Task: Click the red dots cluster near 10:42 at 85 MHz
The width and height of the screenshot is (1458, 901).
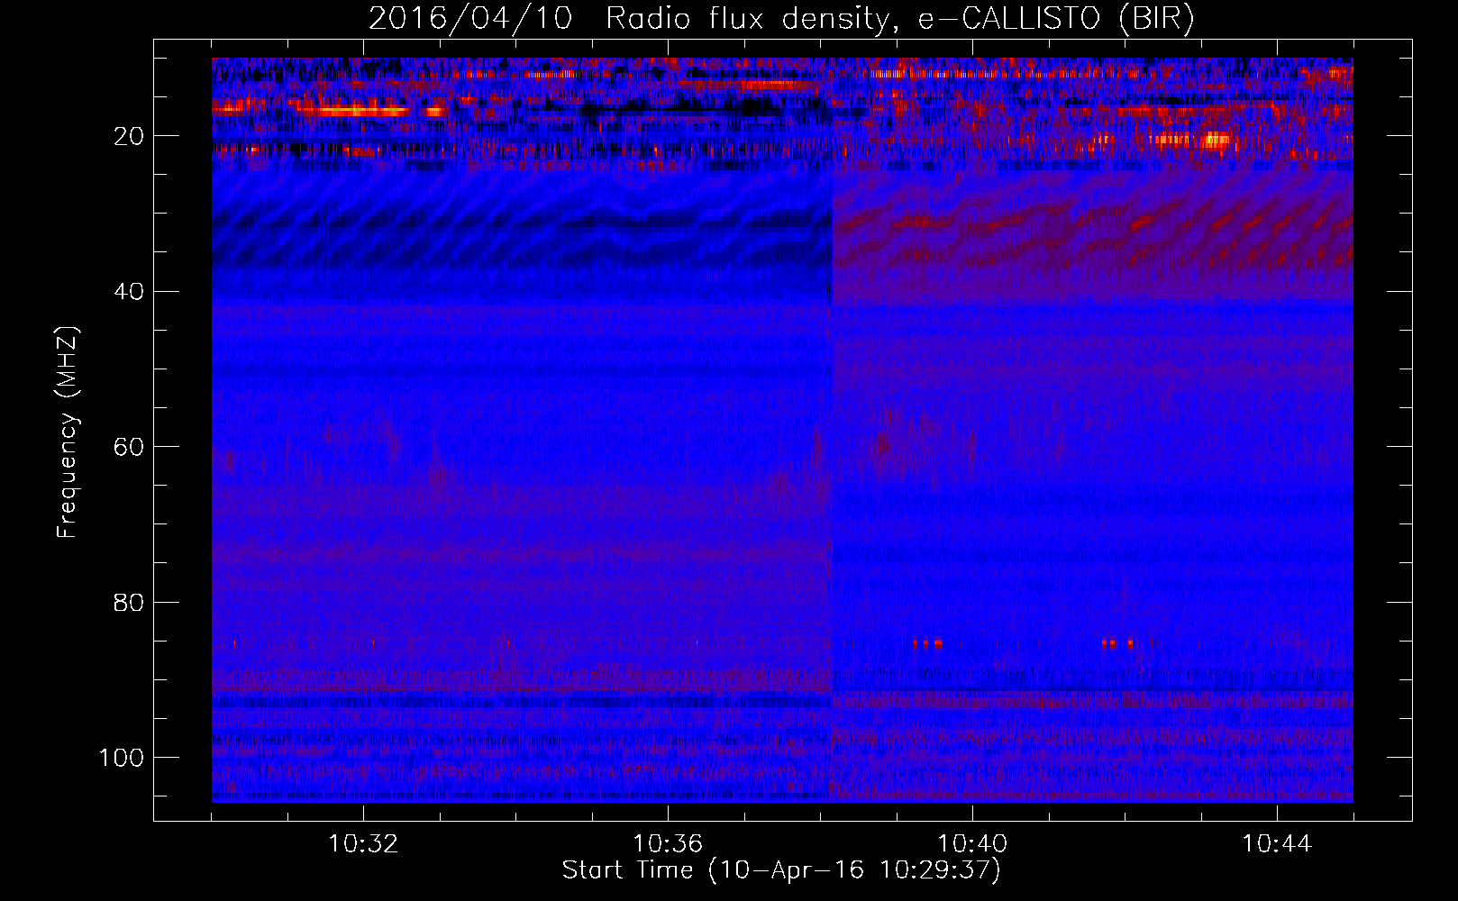Action: [1117, 643]
